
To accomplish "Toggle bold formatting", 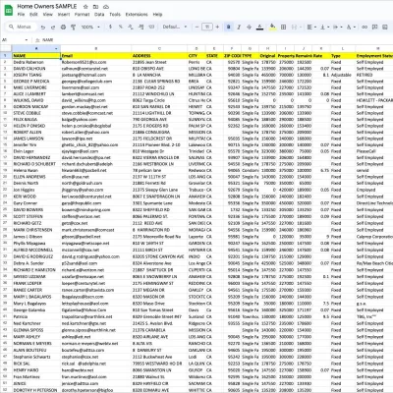I will tap(229, 27).
